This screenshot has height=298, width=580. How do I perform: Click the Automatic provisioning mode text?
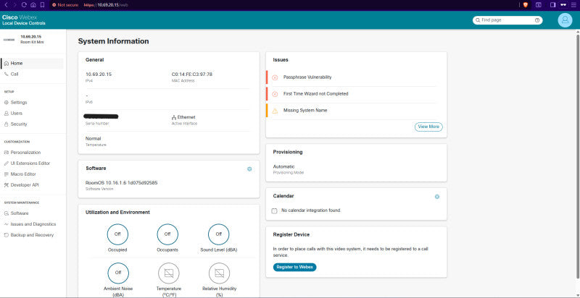pos(283,166)
